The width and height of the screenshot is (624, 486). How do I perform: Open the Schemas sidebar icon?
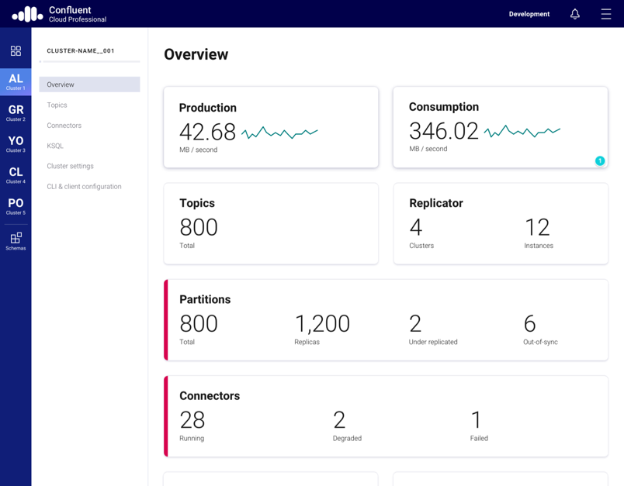[16, 241]
